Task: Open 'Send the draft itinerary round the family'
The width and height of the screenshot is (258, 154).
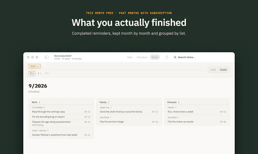Action: coord(129,112)
